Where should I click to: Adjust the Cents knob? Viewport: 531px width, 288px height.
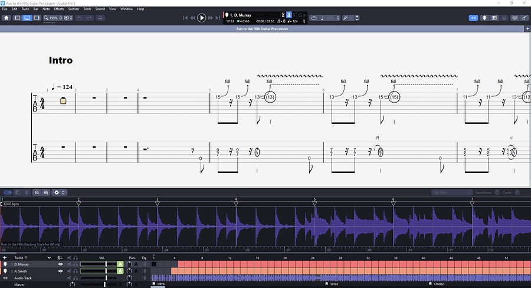(x=517, y=192)
